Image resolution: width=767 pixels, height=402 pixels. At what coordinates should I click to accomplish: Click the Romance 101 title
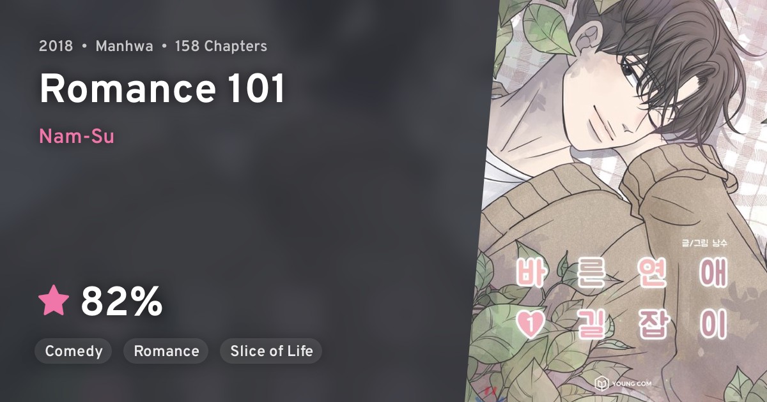[162, 90]
